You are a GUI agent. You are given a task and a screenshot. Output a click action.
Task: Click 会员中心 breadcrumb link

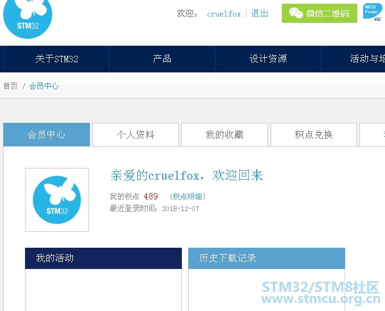[x=44, y=86]
